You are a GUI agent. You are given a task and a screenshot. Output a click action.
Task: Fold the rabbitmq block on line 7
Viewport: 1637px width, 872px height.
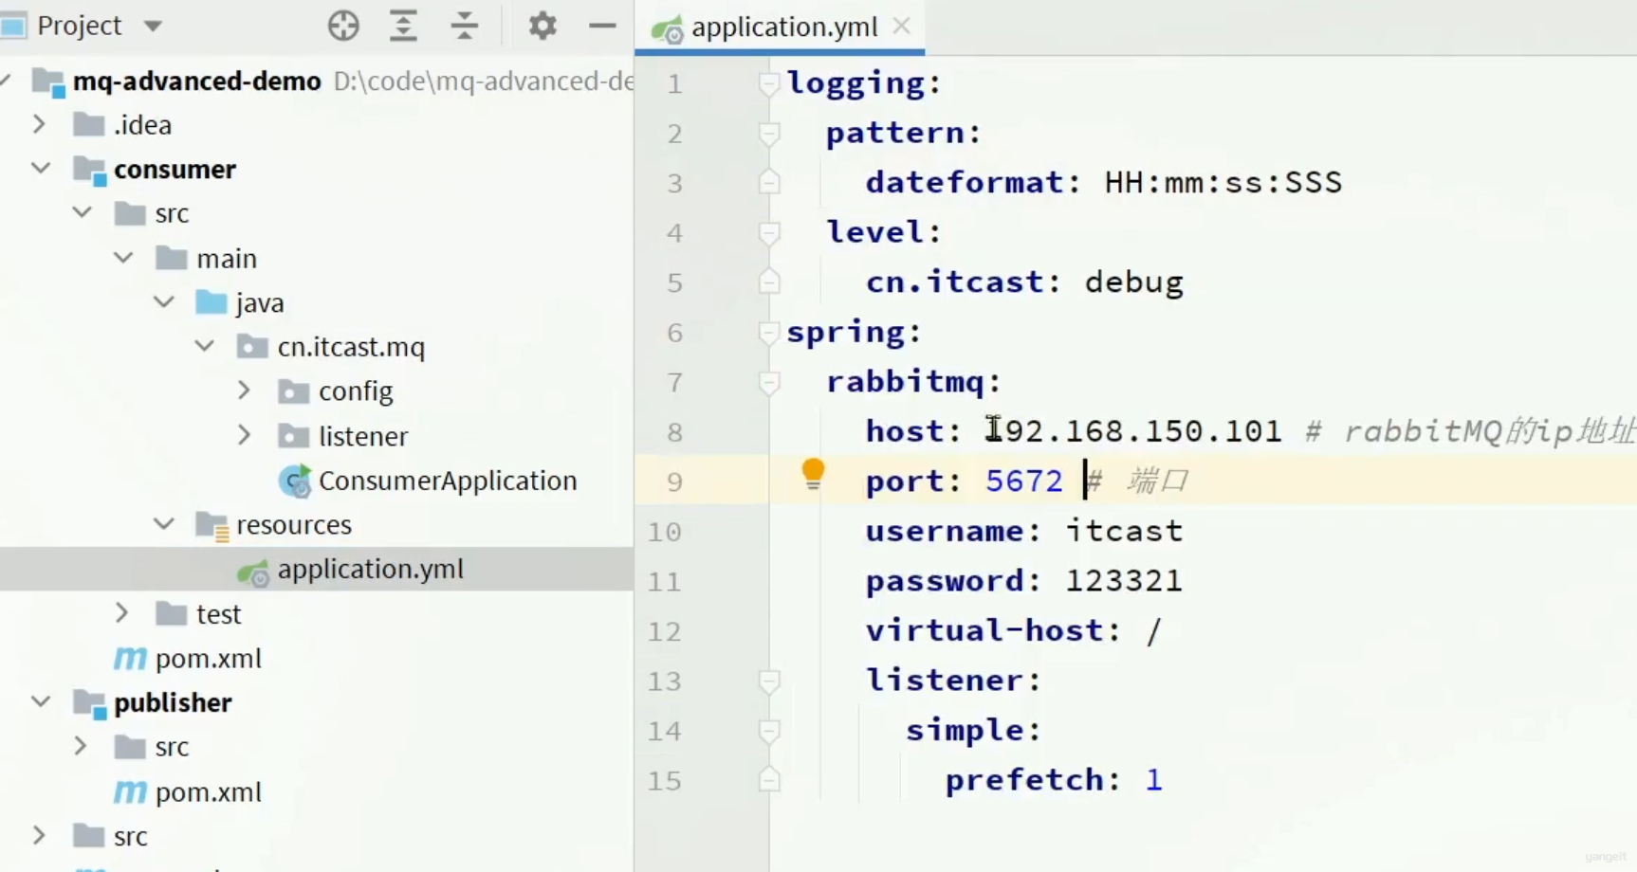(769, 383)
